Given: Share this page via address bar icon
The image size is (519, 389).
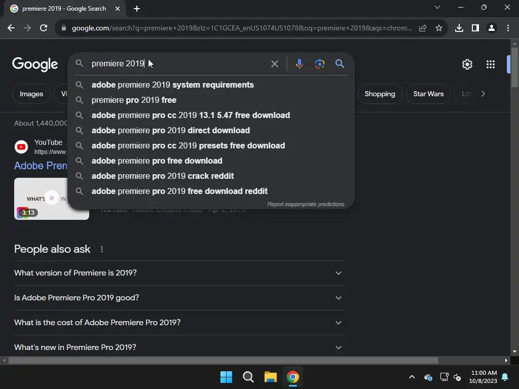Looking at the screenshot, I should click(x=423, y=28).
